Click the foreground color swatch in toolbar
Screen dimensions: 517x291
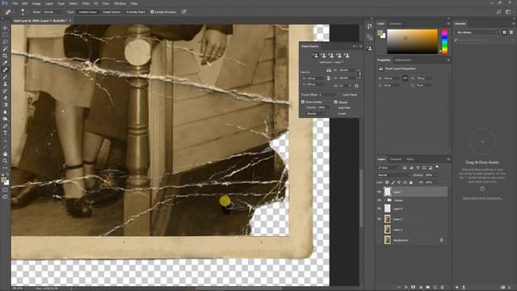pos(3,179)
